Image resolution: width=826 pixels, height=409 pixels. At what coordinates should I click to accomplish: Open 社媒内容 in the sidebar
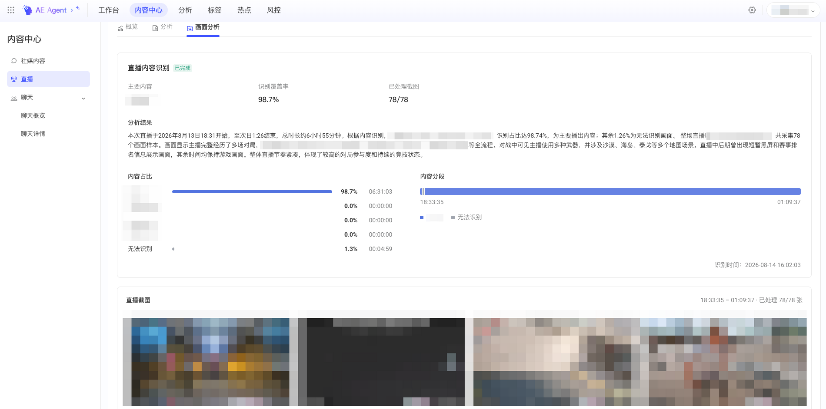tap(48, 61)
